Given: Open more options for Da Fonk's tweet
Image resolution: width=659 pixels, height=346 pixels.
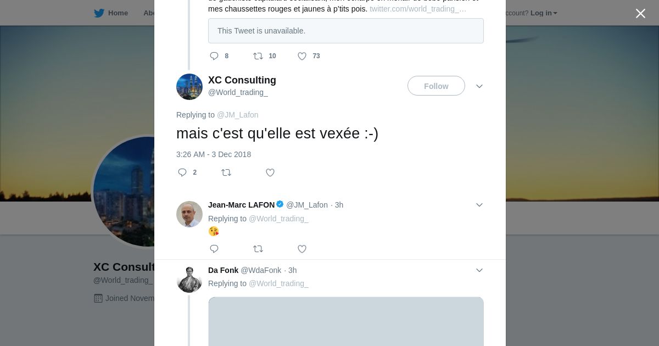Looking at the screenshot, I should click(479, 270).
